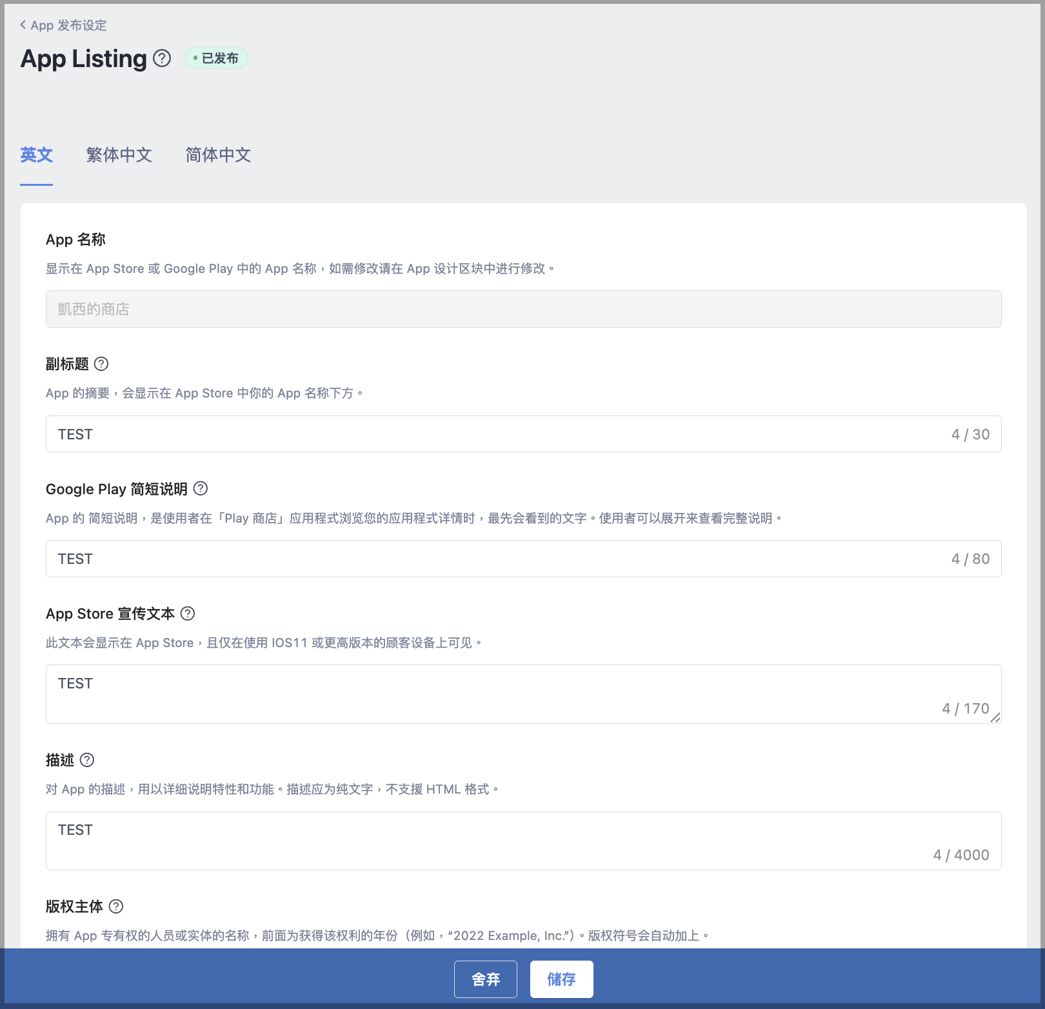
Task: Click the 版权主体 section label
Action: click(74, 906)
